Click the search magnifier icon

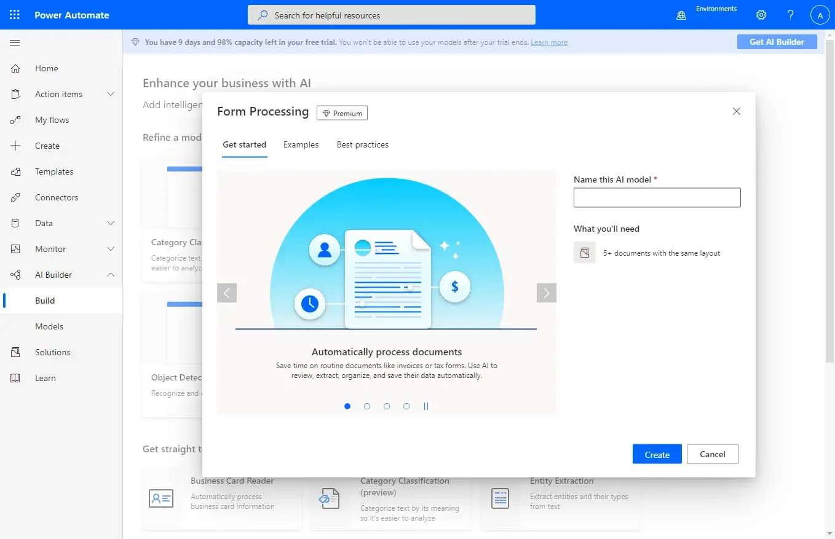(263, 15)
